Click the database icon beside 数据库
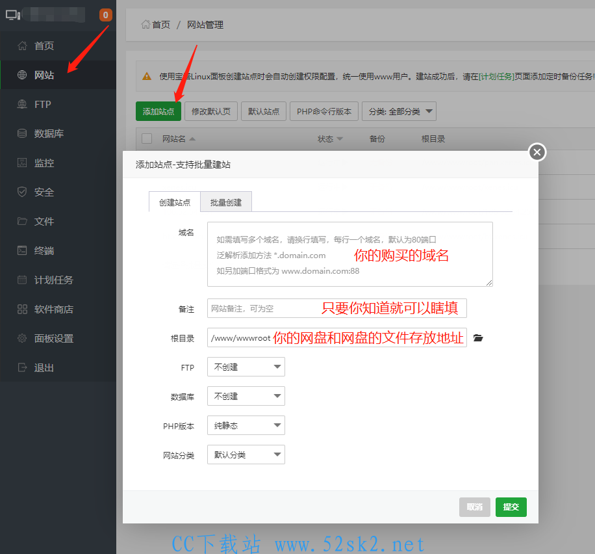Viewport: 595px width, 554px height. pyautogui.click(x=22, y=133)
